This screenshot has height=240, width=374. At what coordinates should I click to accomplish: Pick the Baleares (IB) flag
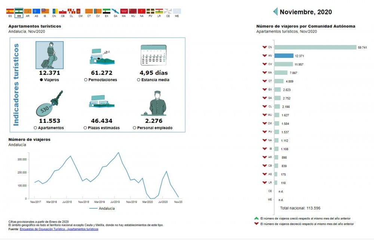pos(45,11)
